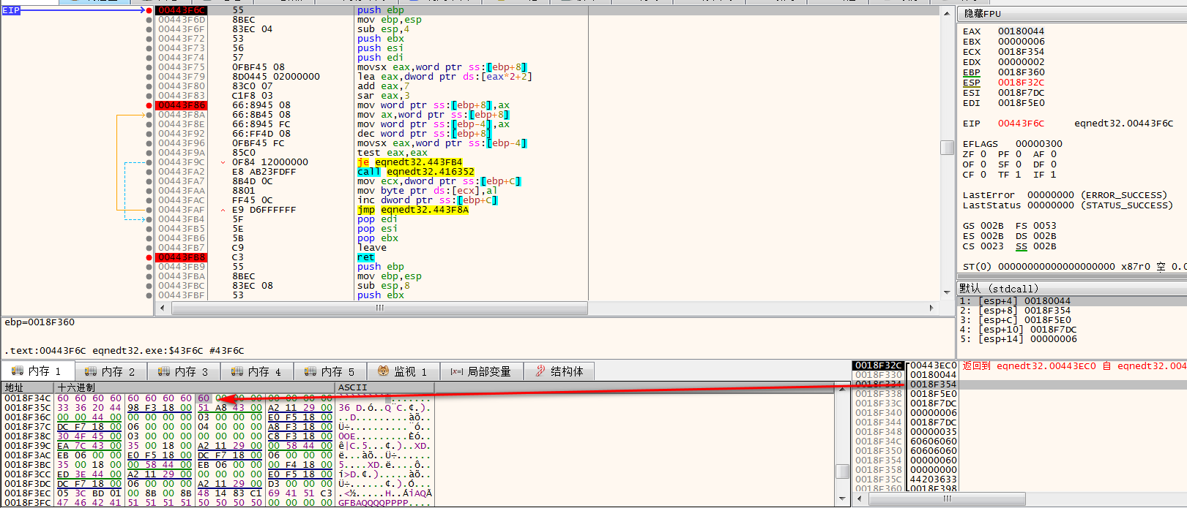Open the 监视 1 watch tab
The height and width of the screenshot is (508, 1187).
click(x=403, y=371)
